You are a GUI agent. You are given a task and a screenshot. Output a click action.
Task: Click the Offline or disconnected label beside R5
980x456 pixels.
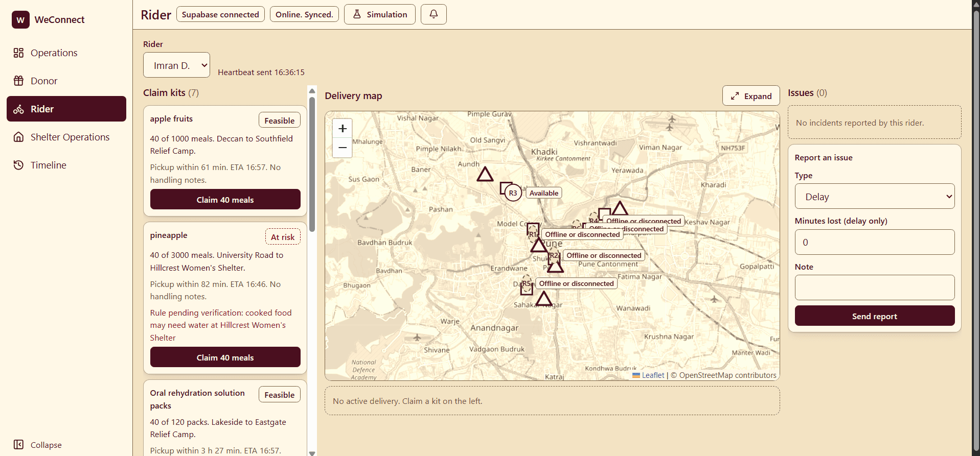point(576,283)
